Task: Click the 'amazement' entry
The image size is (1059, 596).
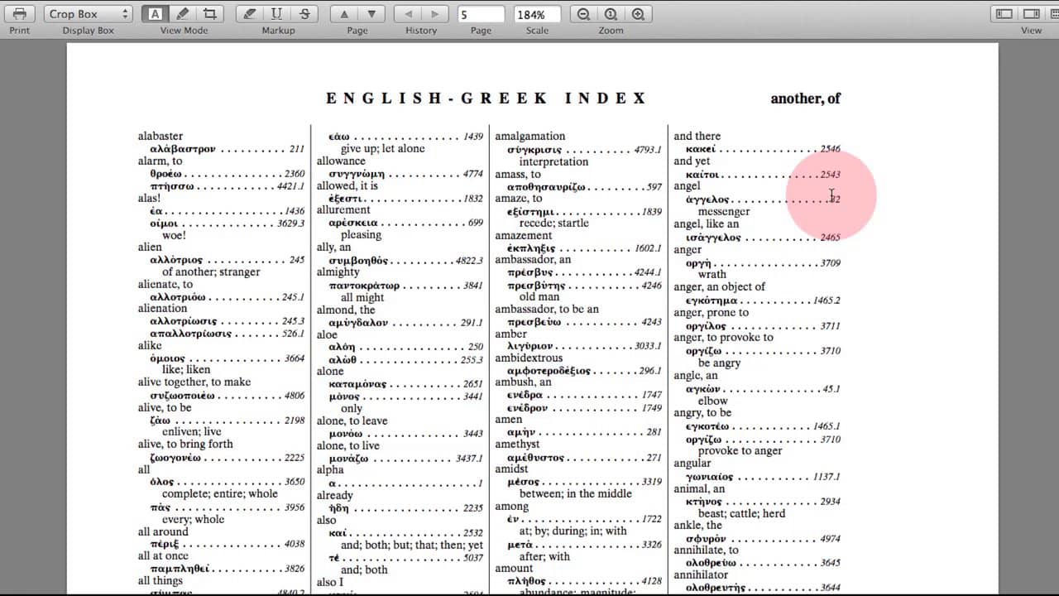Action: pos(524,236)
